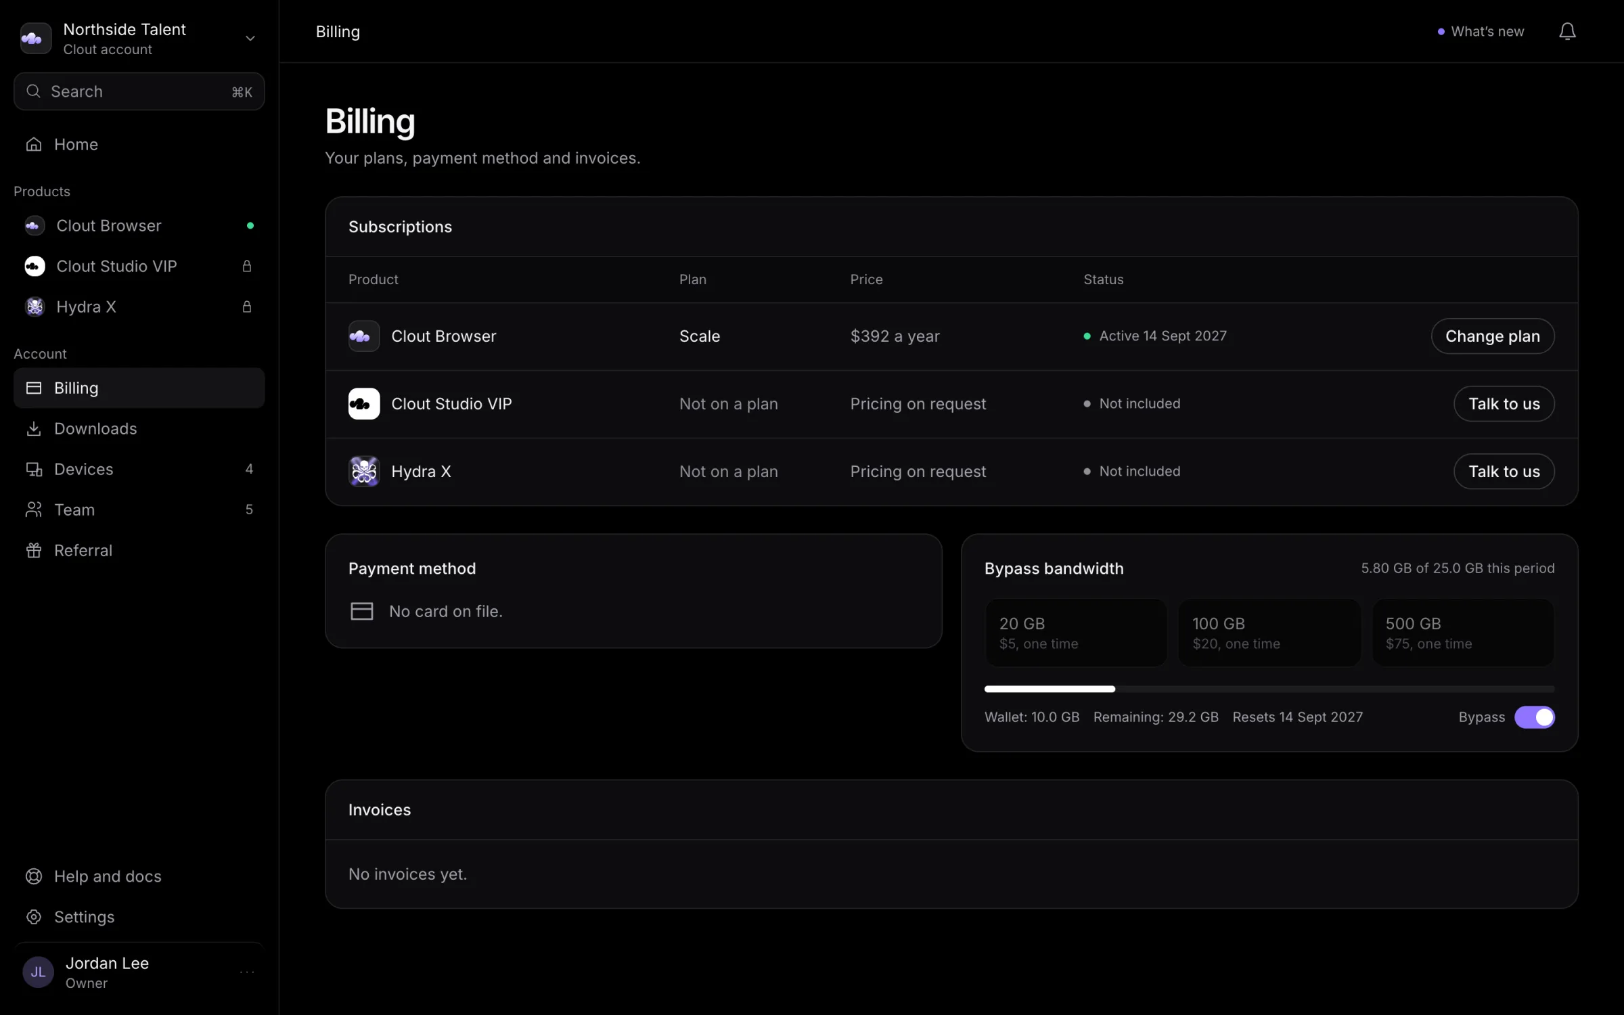Image resolution: width=1624 pixels, height=1015 pixels.
Task: Click 5.80 GB of 25.0 GB usage text
Action: (x=1458, y=568)
